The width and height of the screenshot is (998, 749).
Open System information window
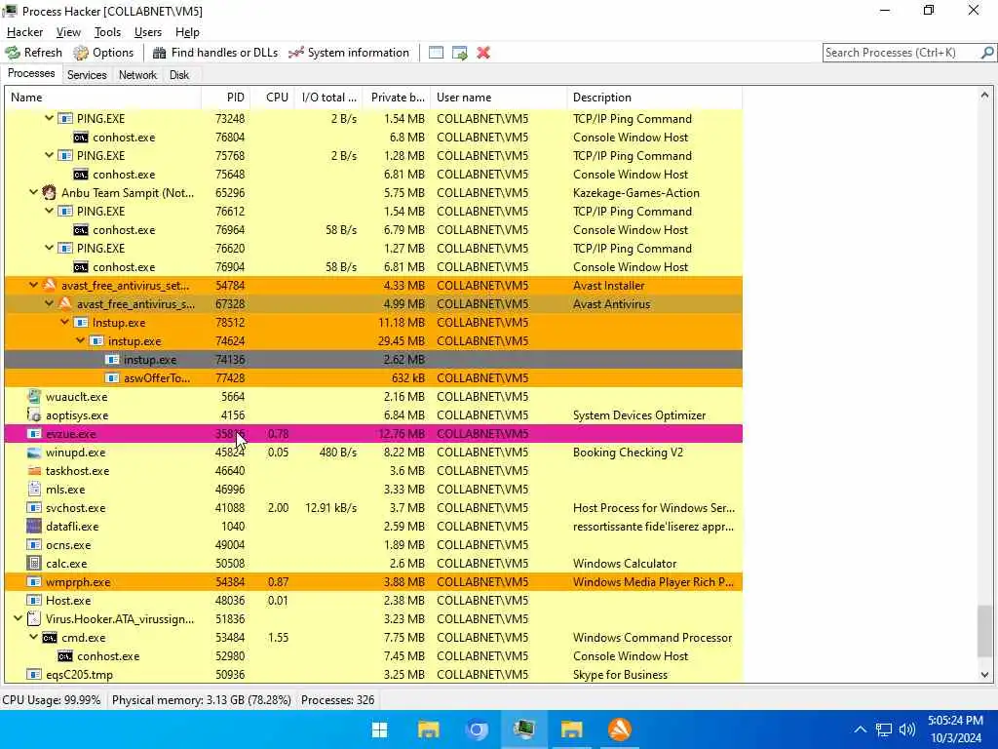coord(349,53)
